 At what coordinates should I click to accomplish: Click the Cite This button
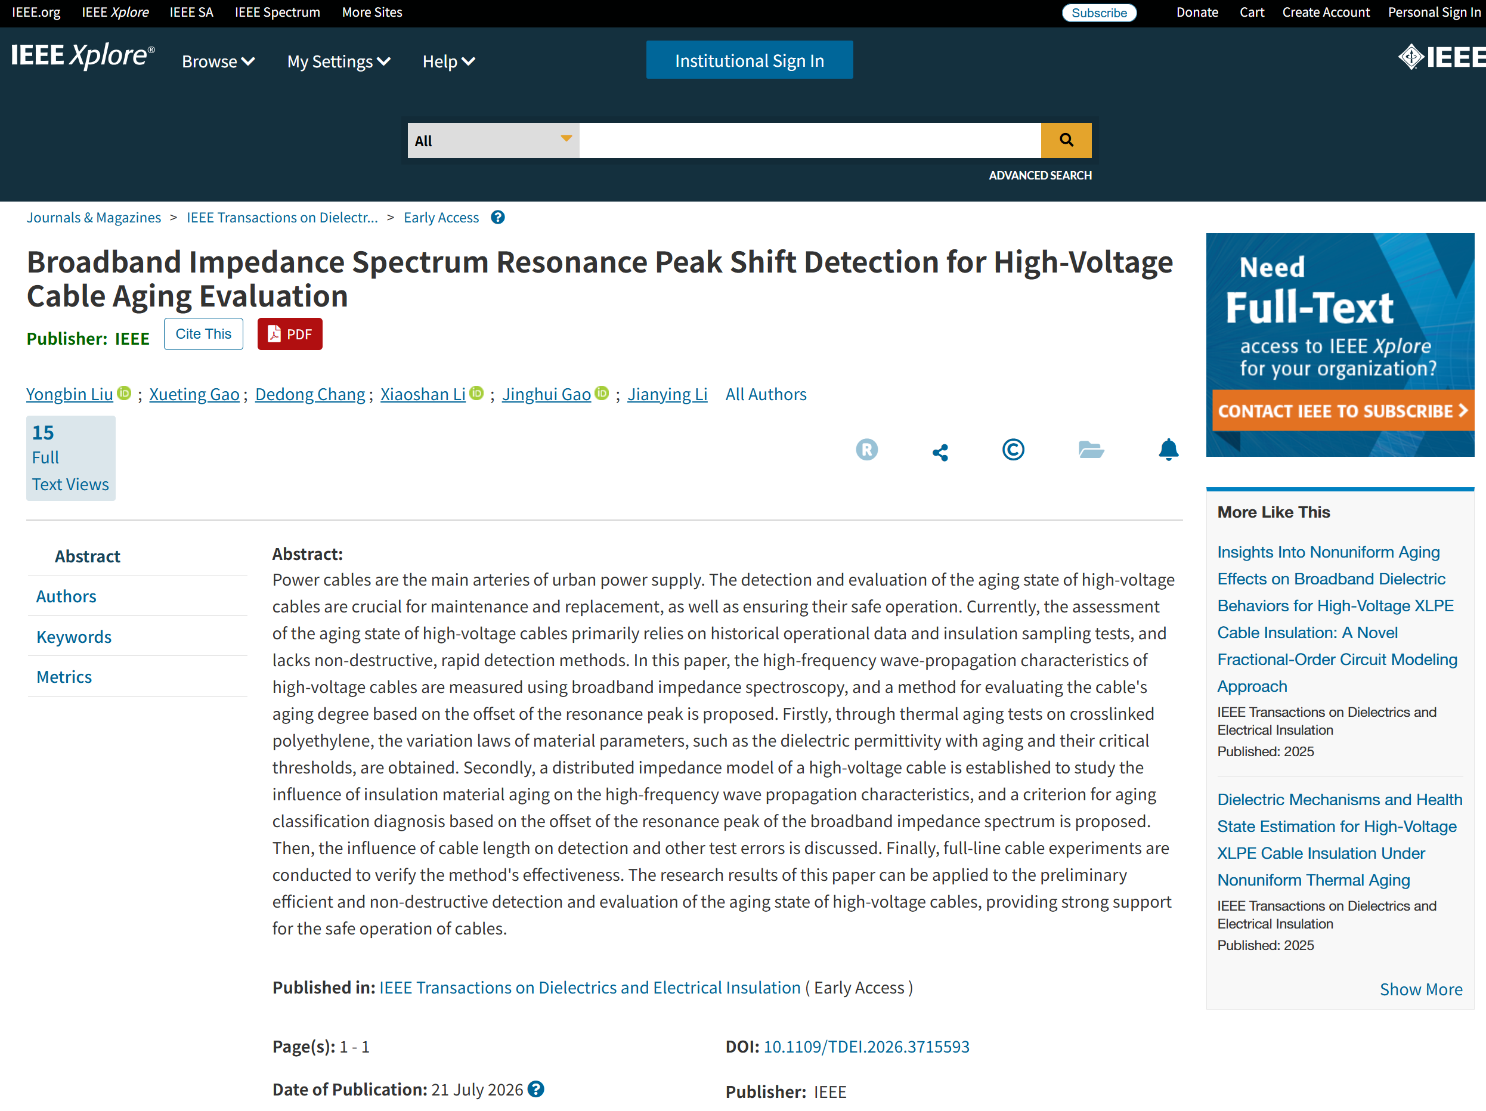click(x=203, y=334)
